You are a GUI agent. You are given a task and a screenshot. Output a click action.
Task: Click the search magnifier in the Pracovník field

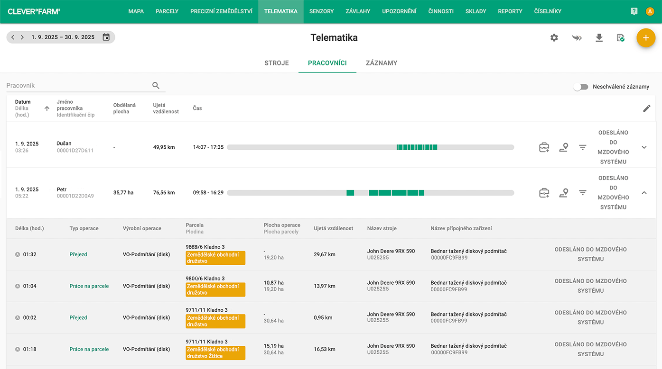(156, 85)
